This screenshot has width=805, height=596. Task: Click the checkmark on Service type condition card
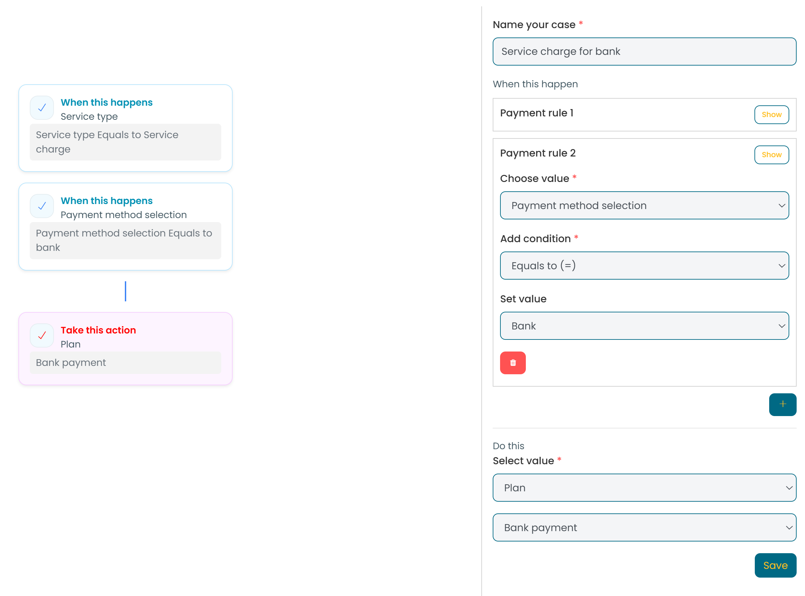click(x=42, y=107)
